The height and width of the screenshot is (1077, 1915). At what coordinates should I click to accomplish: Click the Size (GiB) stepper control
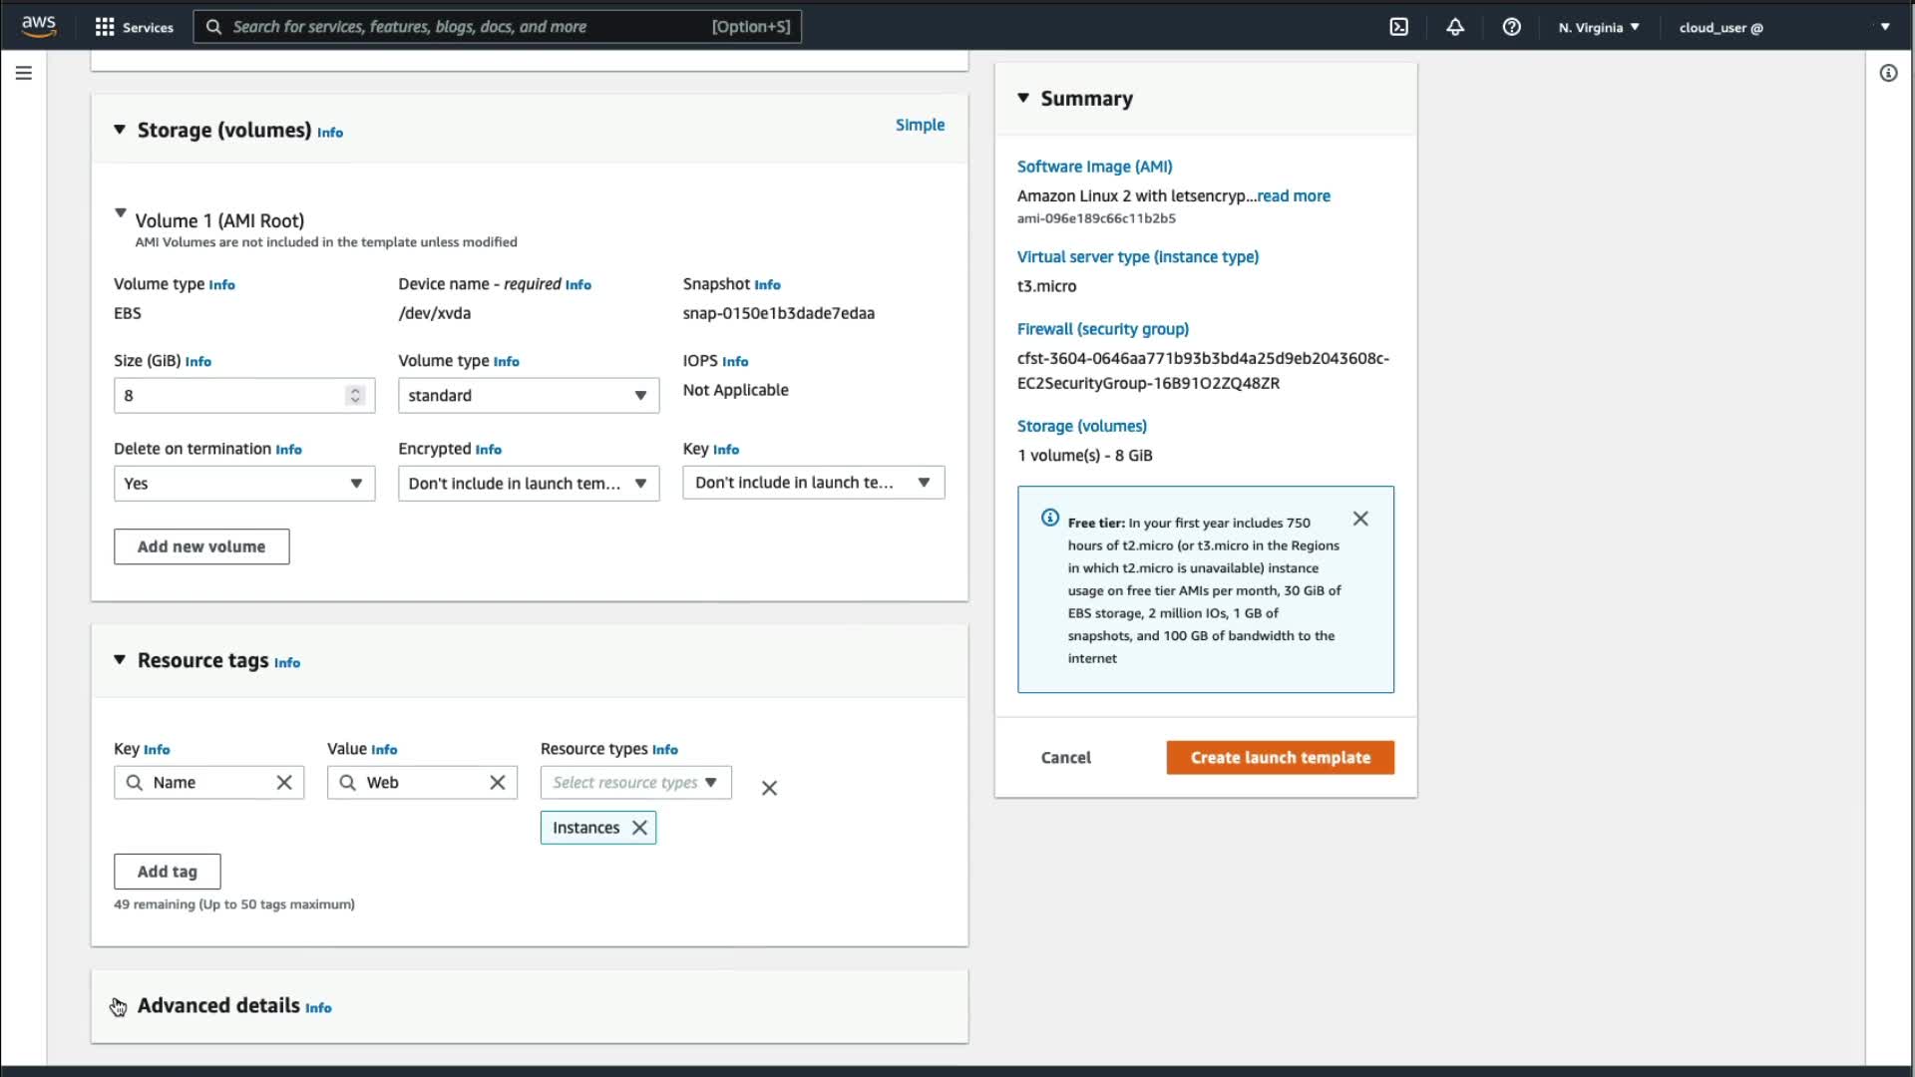coord(355,396)
